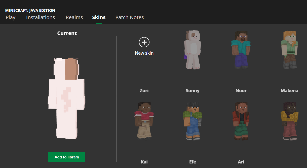The width and height of the screenshot is (307, 168).
Task: Click the "Current" heading
Action: click(x=67, y=33)
